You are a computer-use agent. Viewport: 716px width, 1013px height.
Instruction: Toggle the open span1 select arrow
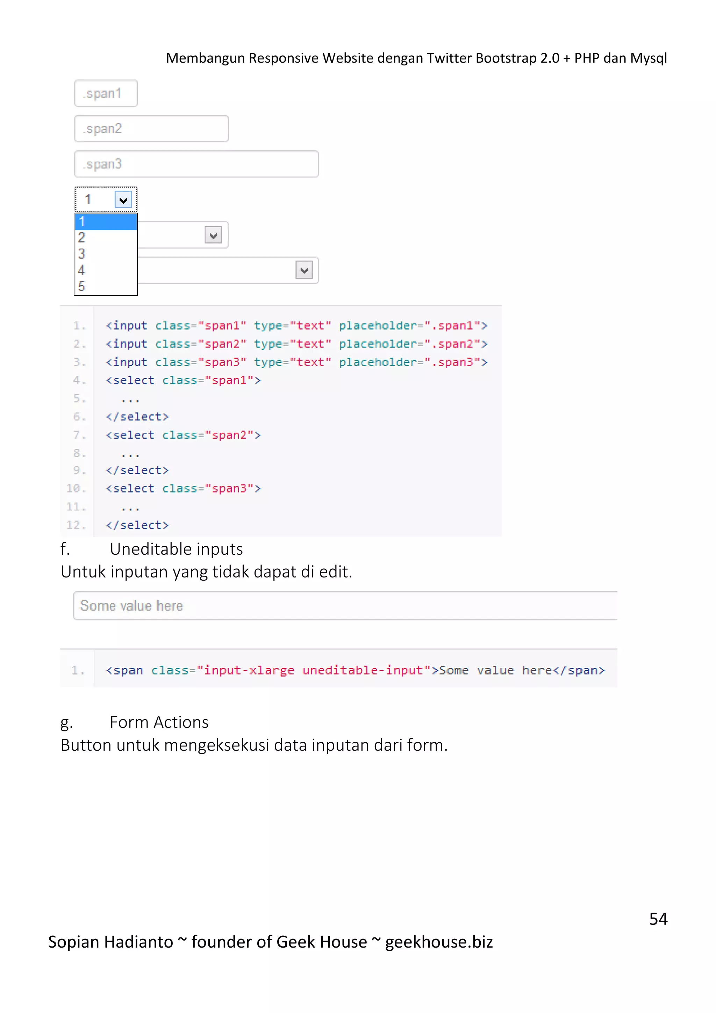[x=123, y=200]
